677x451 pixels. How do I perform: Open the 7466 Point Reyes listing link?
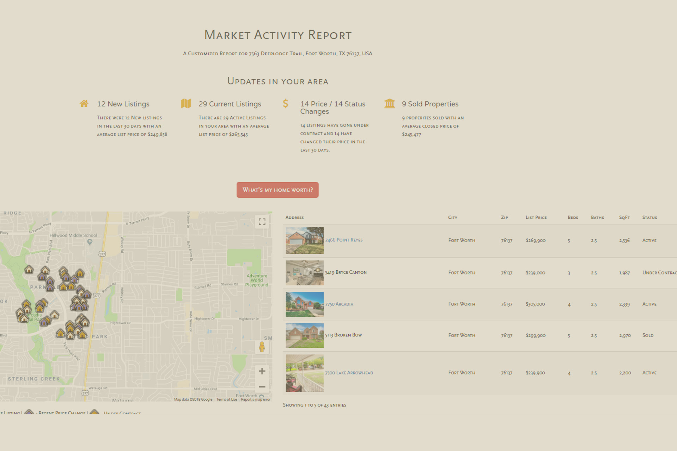(343, 240)
